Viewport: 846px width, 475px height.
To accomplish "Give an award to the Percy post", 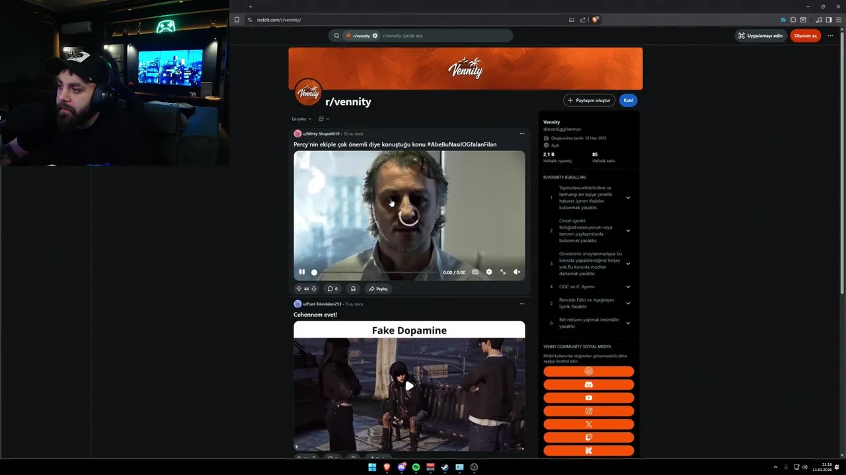I will (353, 288).
